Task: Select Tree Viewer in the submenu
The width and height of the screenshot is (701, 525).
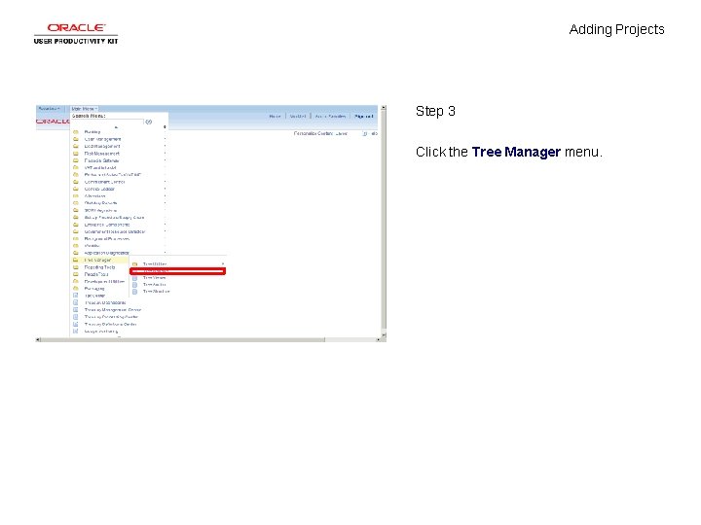Action: tap(154, 278)
